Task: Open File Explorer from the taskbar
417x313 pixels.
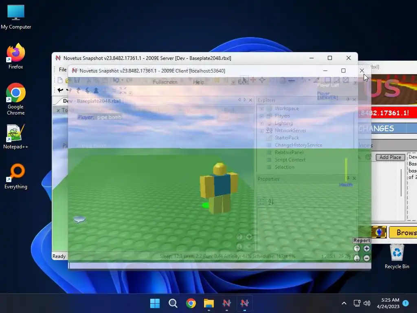Action: point(209,303)
